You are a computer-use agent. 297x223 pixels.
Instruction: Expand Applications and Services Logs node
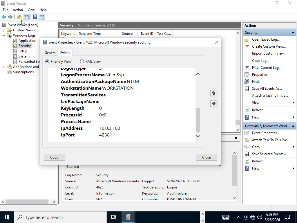click(x=3, y=67)
